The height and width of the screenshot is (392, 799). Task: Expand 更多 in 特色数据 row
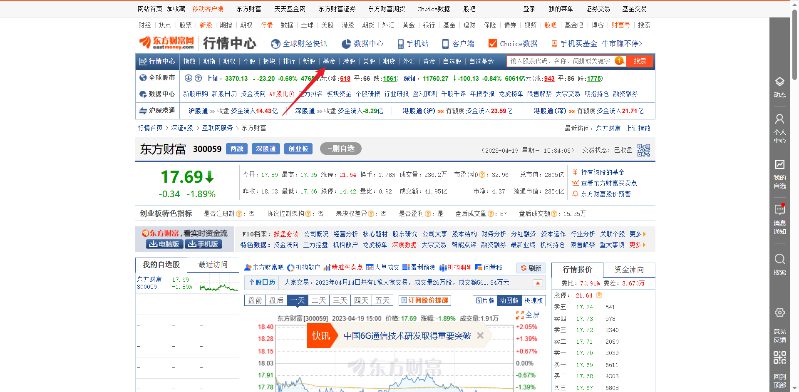coord(638,245)
